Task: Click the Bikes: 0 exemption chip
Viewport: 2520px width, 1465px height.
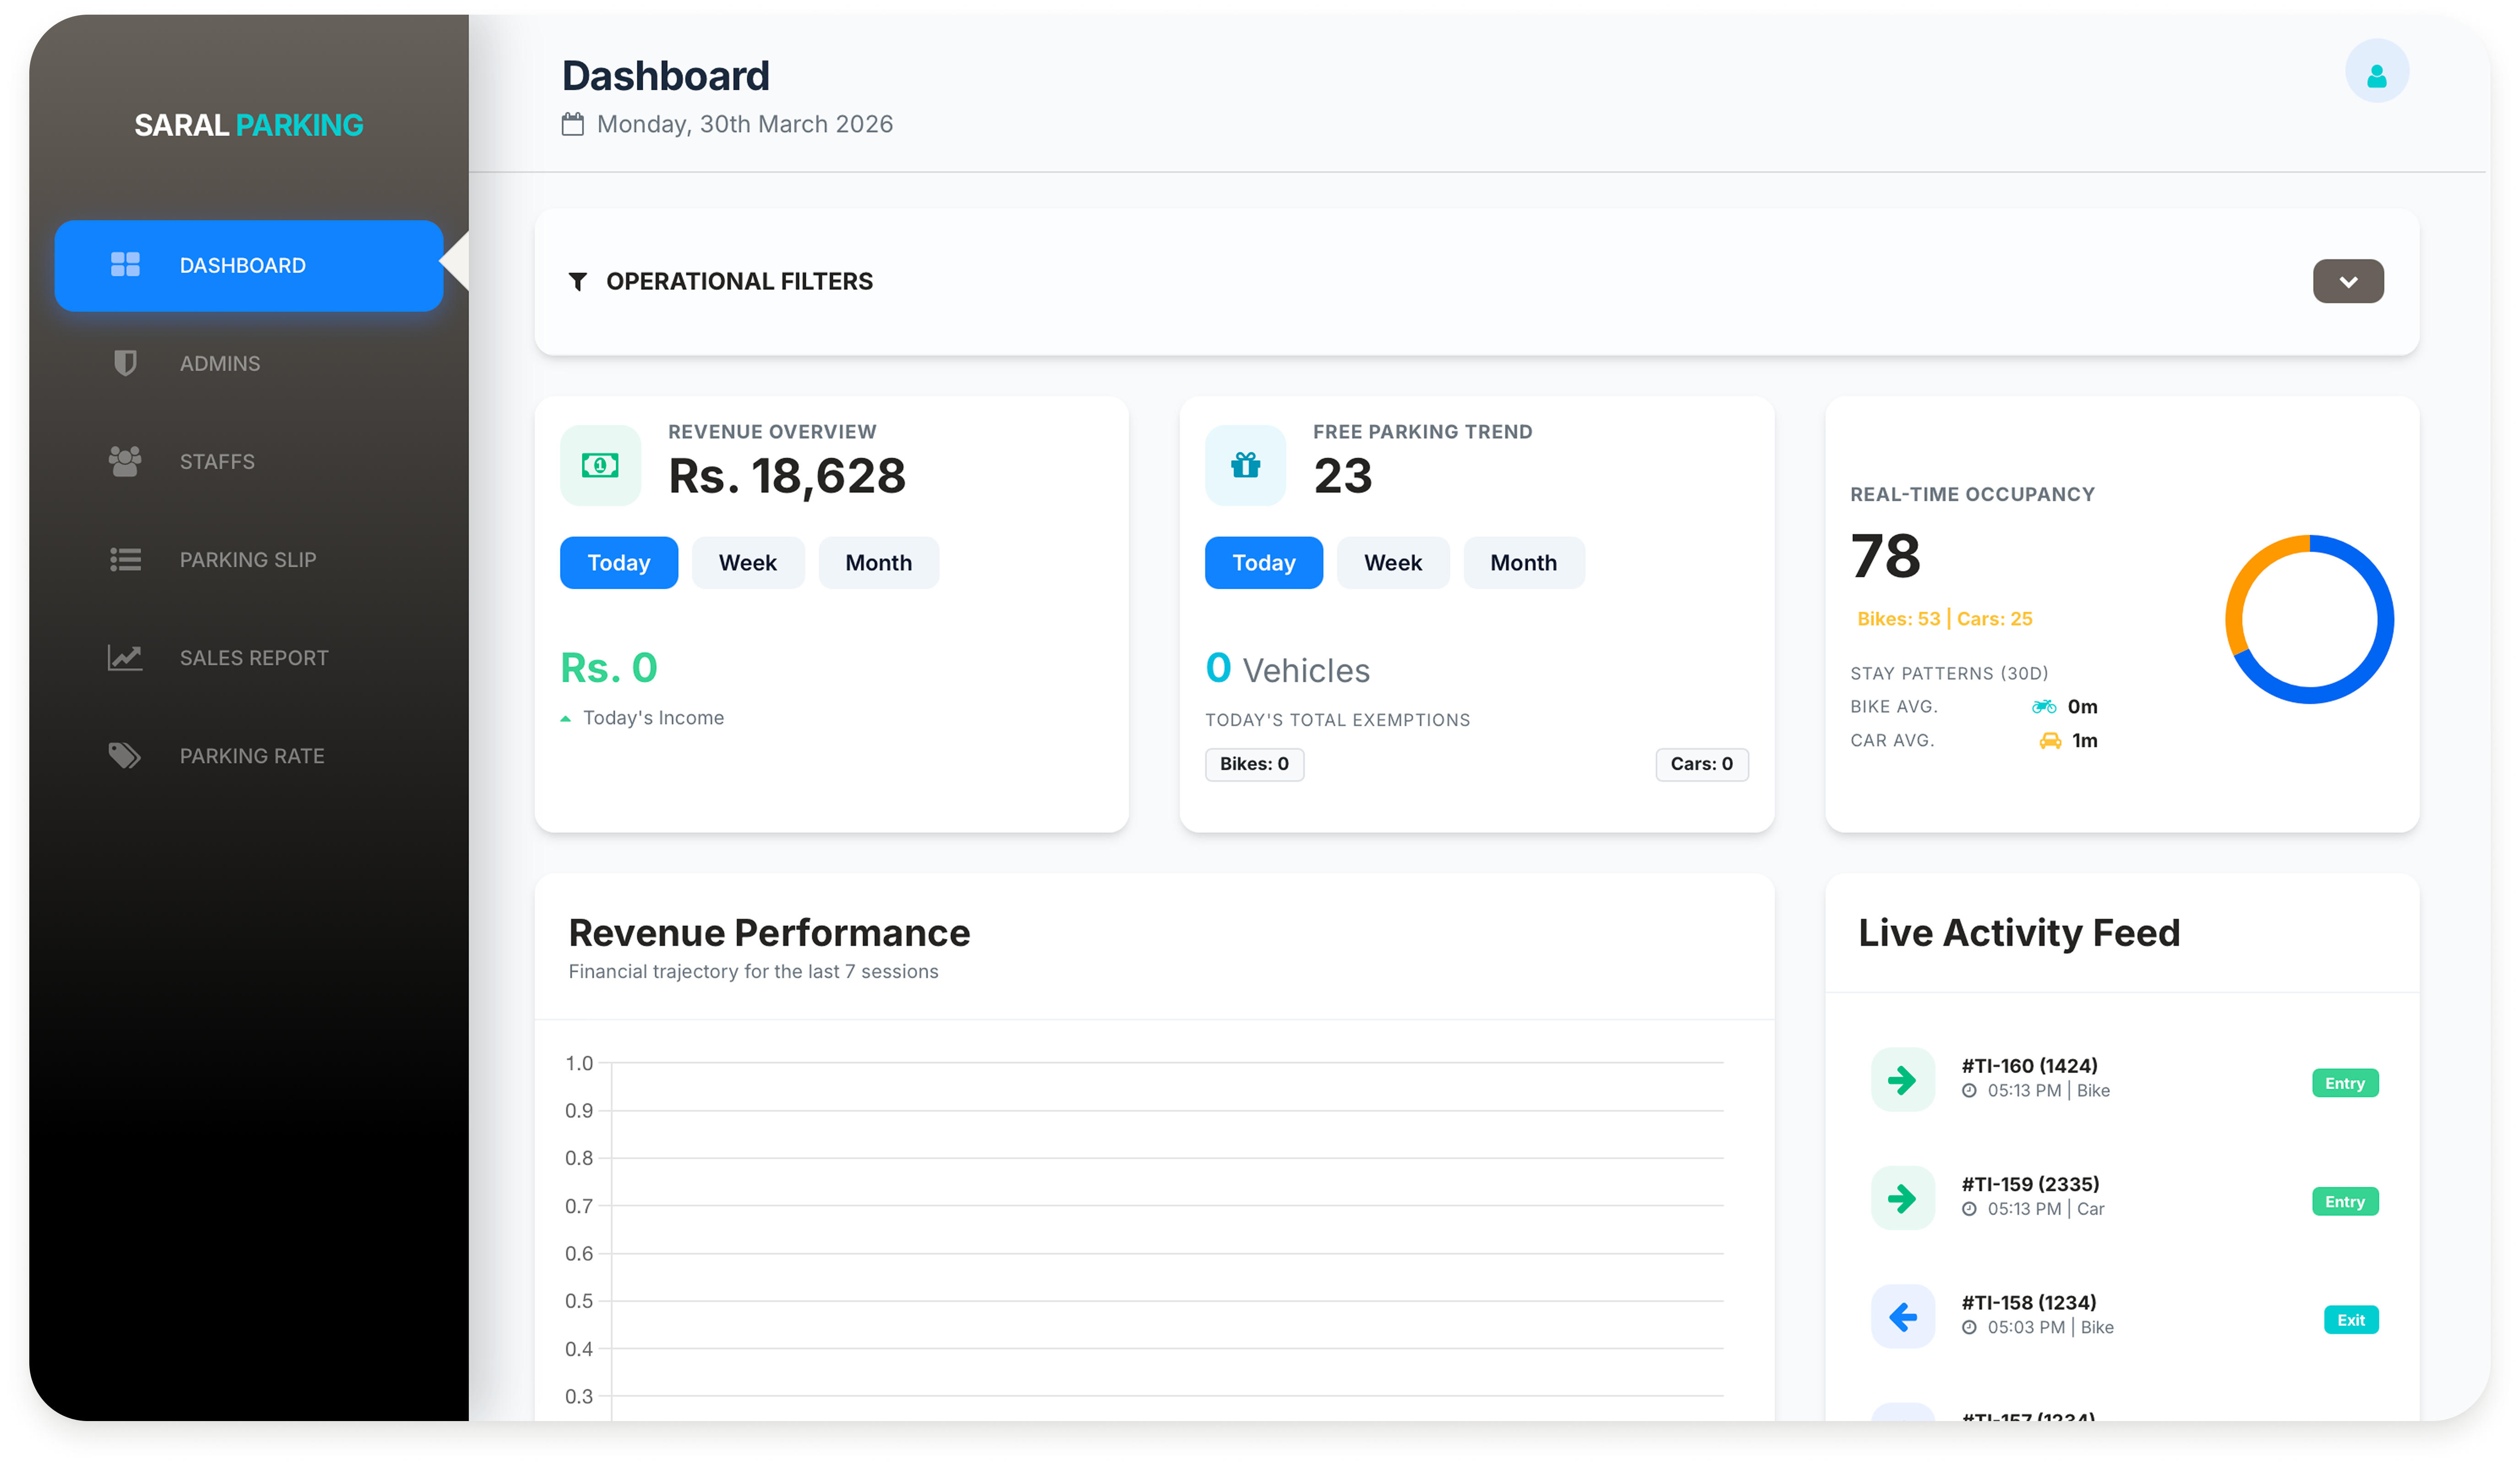Action: 1254,764
